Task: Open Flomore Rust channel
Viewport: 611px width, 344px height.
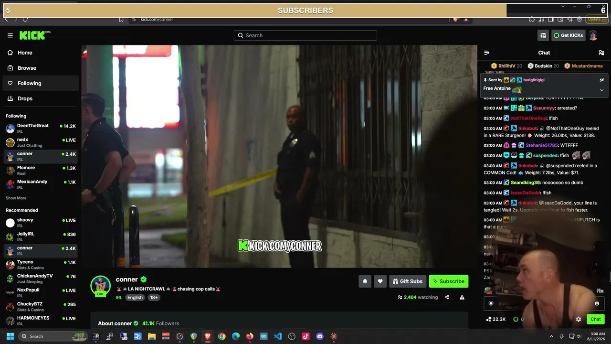Action: pyautogui.click(x=40, y=170)
